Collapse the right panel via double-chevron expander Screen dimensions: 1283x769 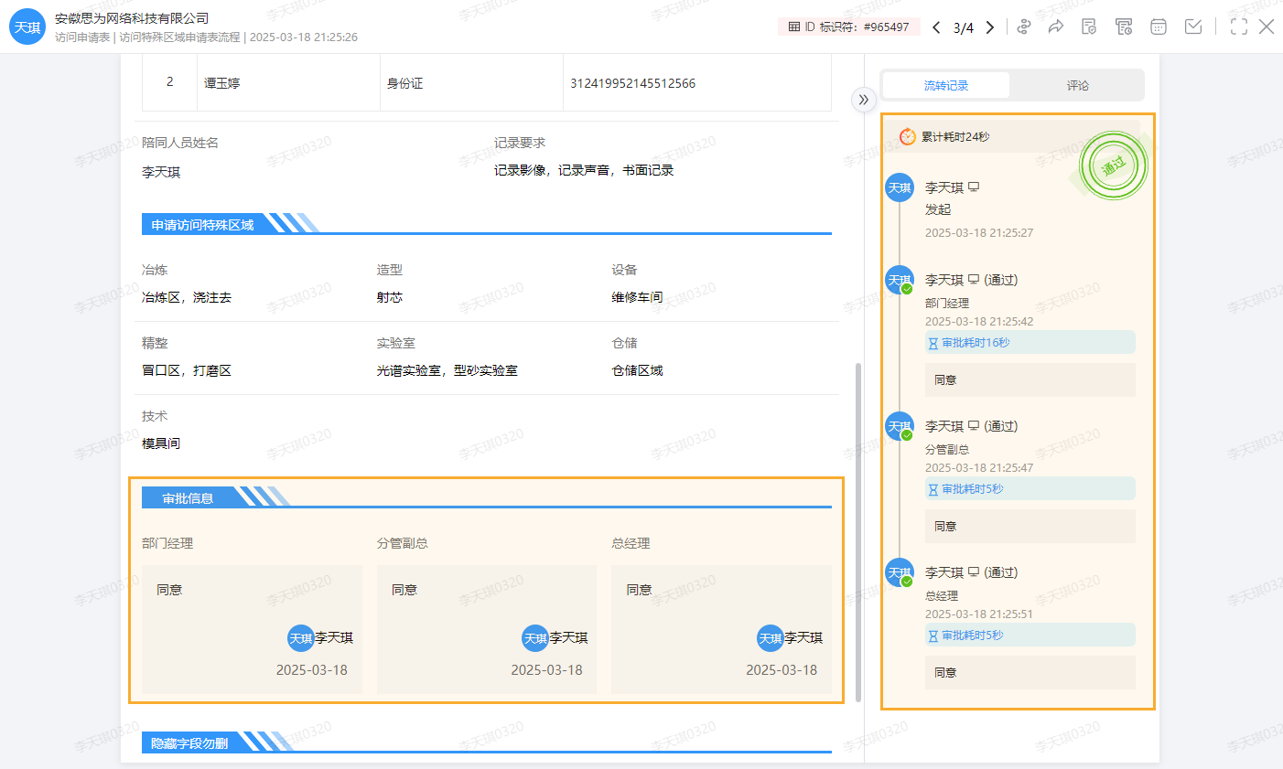click(x=863, y=101)
